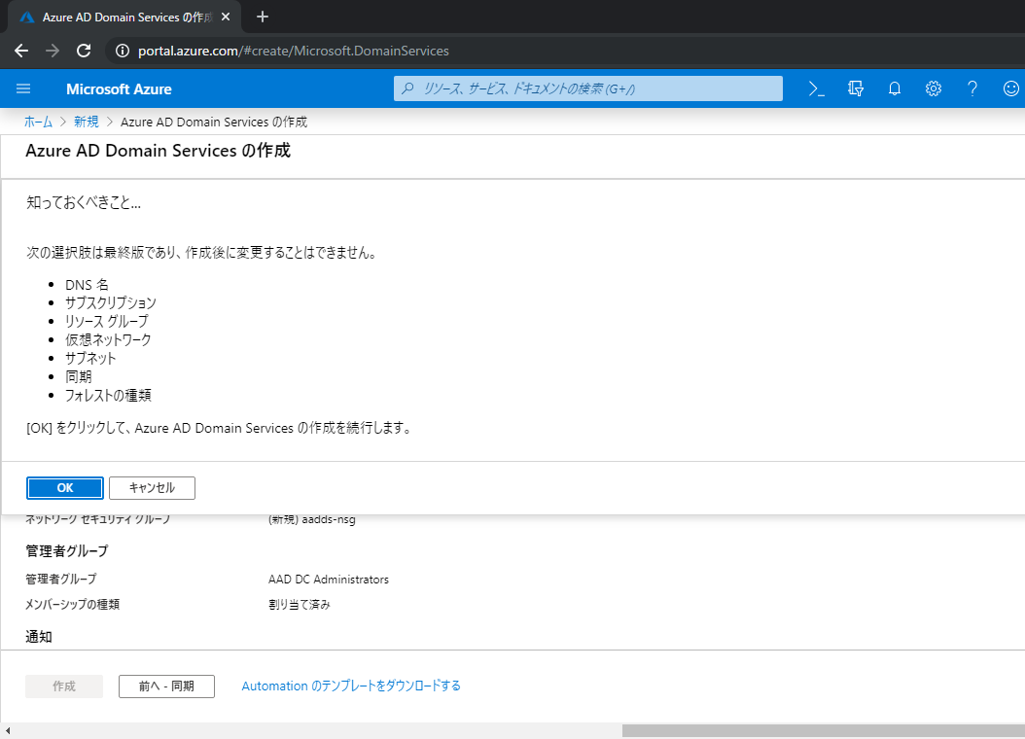The height and width of the screenshot is (739, 1025).
Task: Go back with 前へ - 同期 button
Action: [x=166, y=686]
